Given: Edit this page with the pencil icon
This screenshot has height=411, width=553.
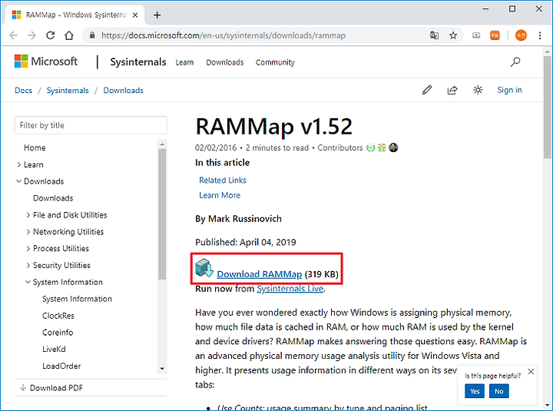Looking at the screenshot, I should pyautogui.click(x=427, y=90).
